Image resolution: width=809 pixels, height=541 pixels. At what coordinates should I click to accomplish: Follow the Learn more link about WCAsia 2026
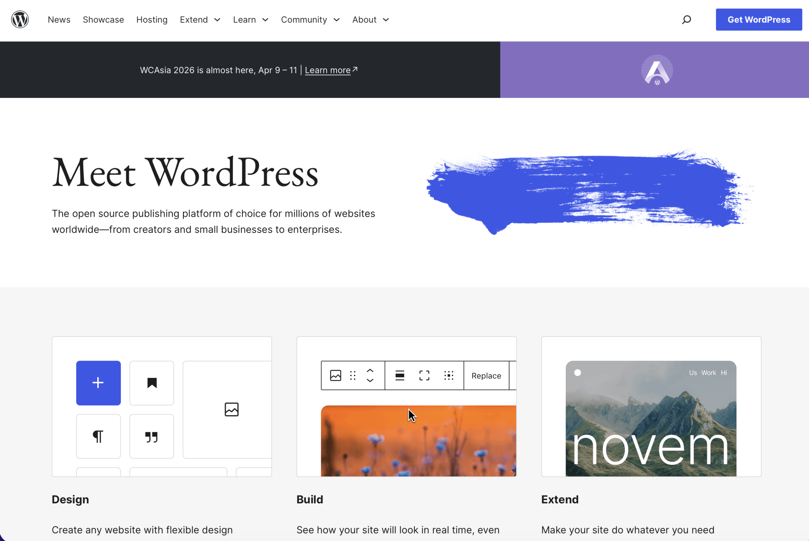click(x=327, y=70)
